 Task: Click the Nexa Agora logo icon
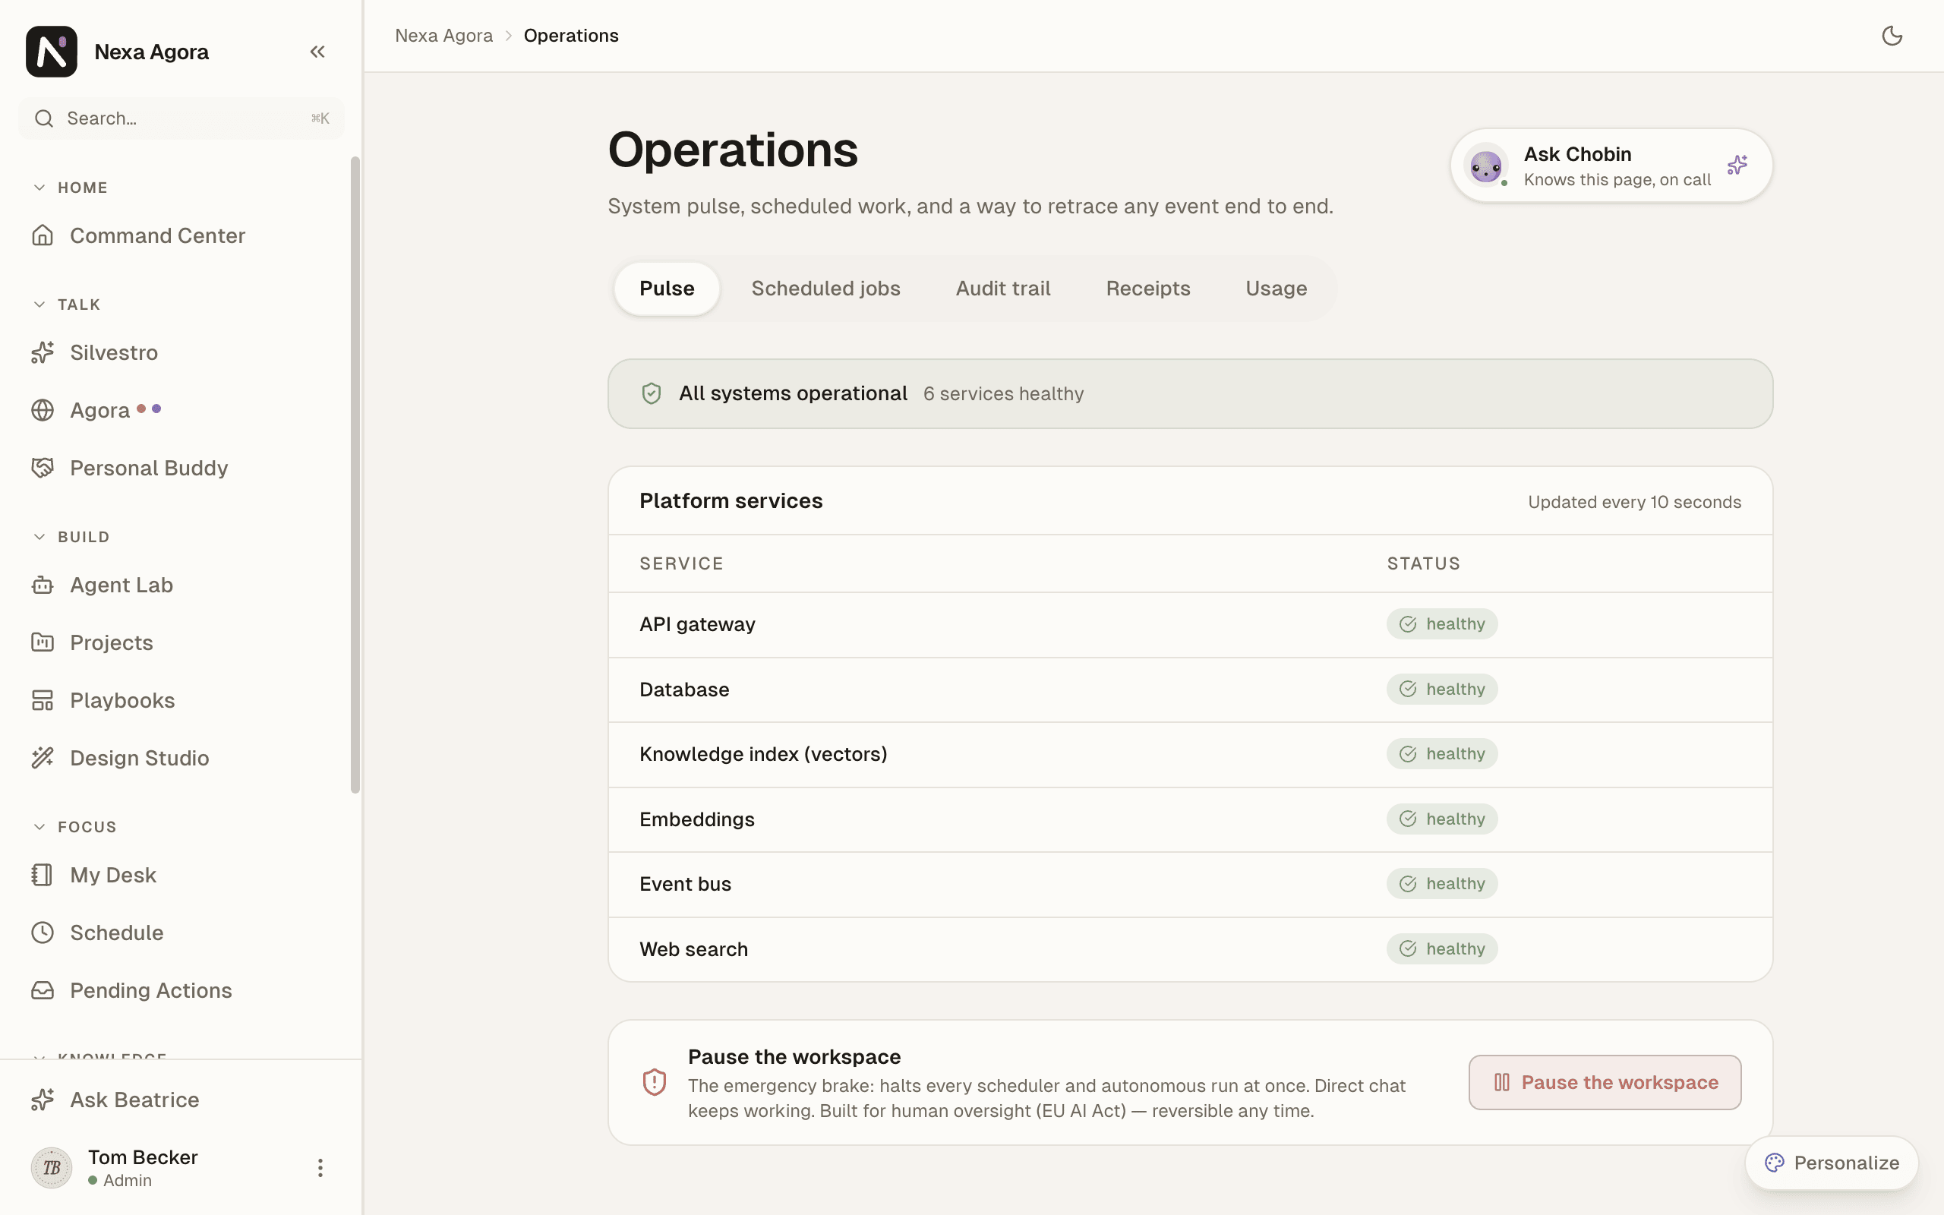tap(52, 52)
